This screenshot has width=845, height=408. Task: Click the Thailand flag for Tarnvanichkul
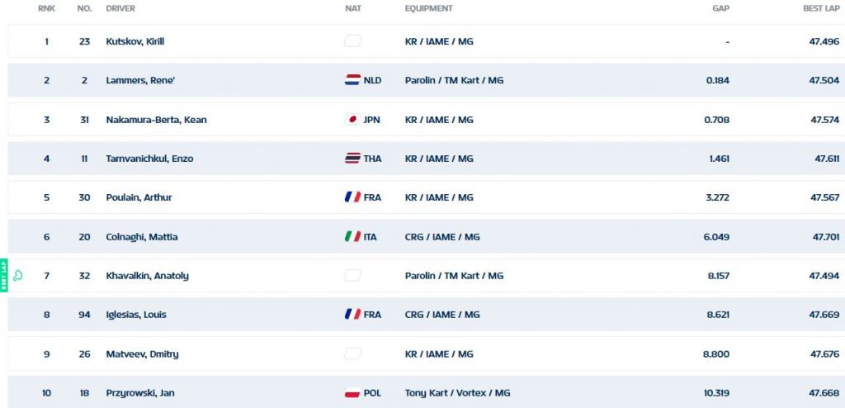352,158
